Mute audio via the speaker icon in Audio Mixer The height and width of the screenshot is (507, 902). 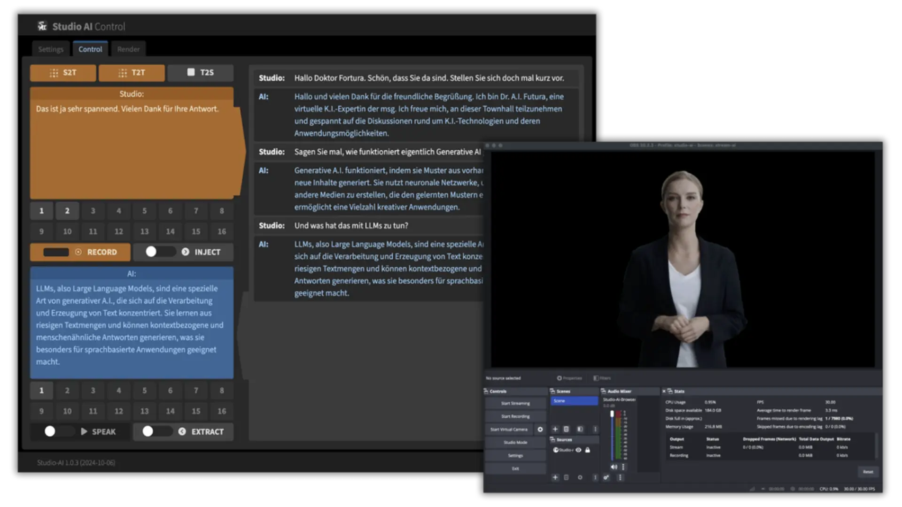pos(614,467)
